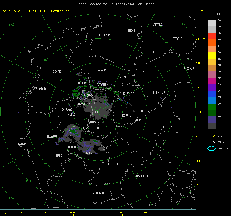Viewport: 231px width, 216px height.
Task: Select the light gray 80–70 dBZ swatch
Action: point(211,23)
